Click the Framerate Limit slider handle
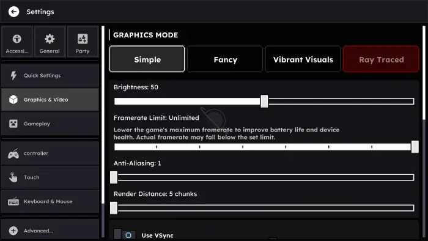Viewport: 428px width, 241px height. (x=415, y=147)
